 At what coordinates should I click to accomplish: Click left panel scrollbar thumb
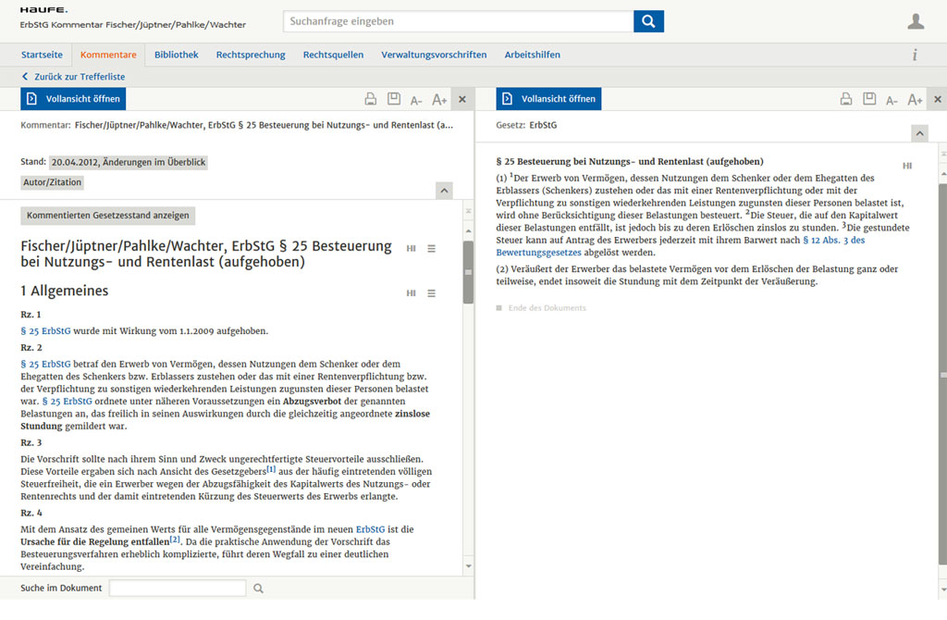coord(468,272)
